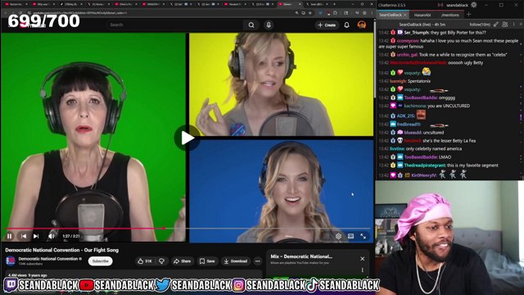This screenshot has height=295, width=524.
Task: Open the Democratic National Convention channel name
Action: tap(48, 259)
